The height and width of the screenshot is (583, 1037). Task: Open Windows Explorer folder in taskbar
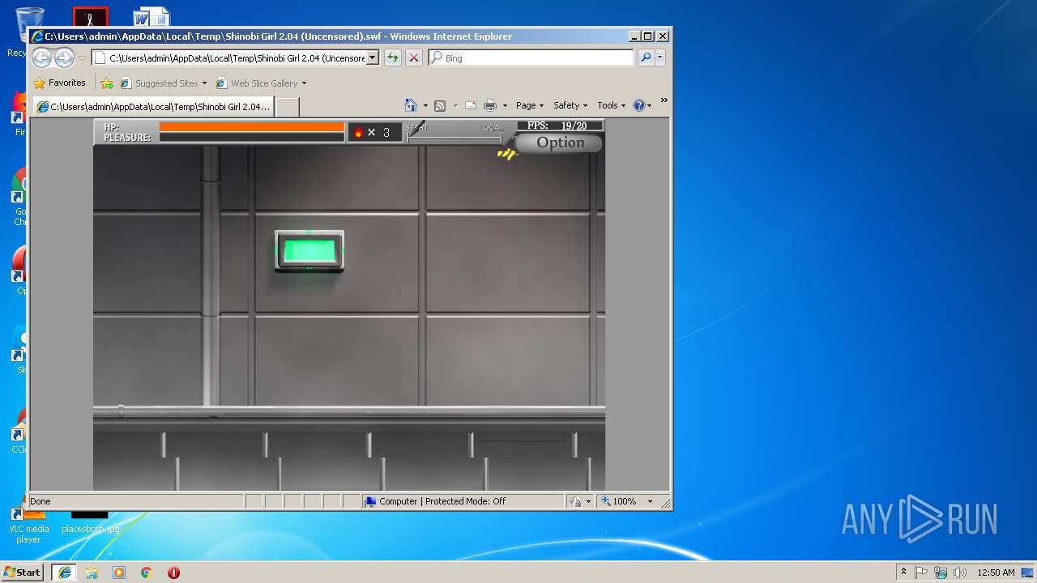pyautogui.click(x=92, y=572)
